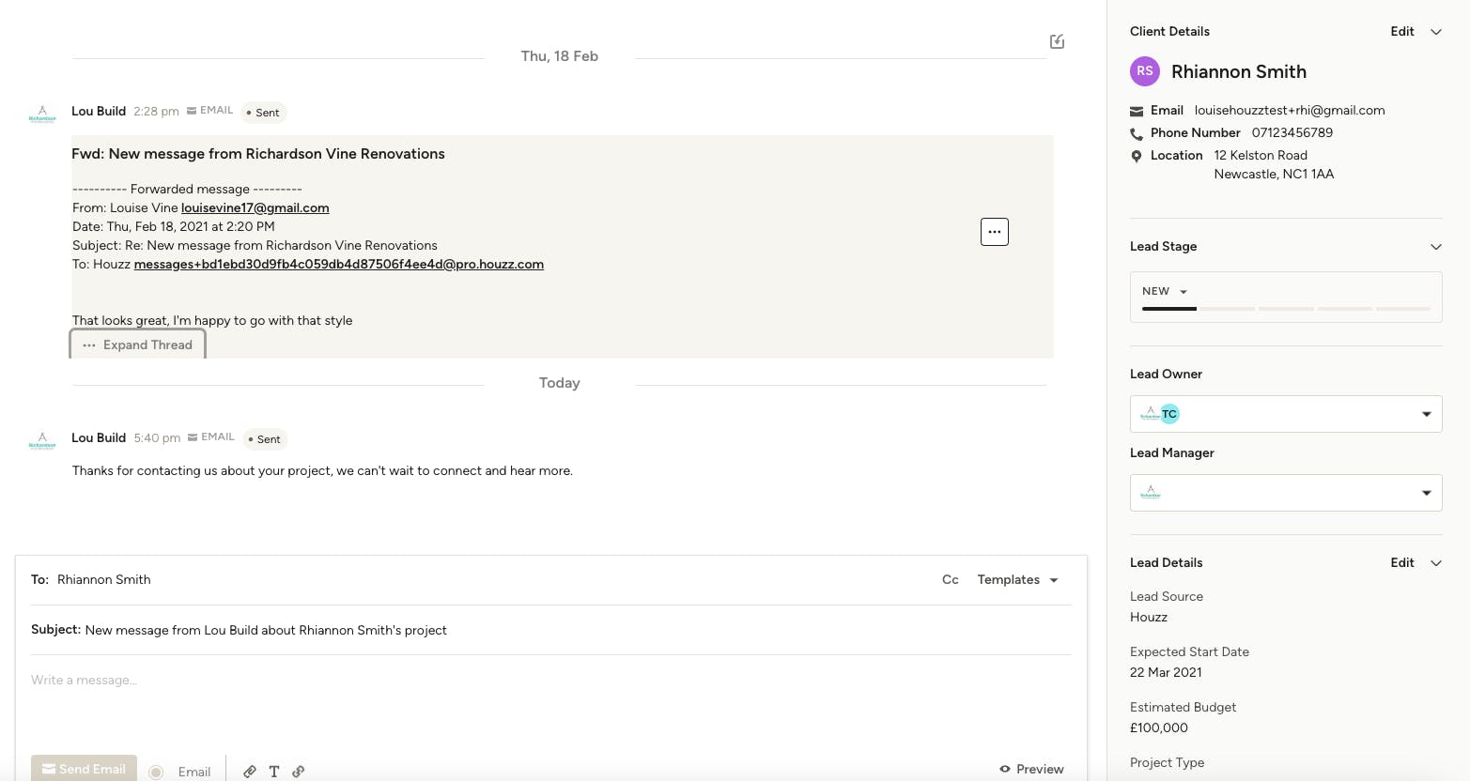Select the Email radio button
The width and height of the screenshot is (1470, 781).
[x=156, y=772]
